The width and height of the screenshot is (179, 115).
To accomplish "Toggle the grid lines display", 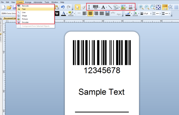I will click(176, 7).
